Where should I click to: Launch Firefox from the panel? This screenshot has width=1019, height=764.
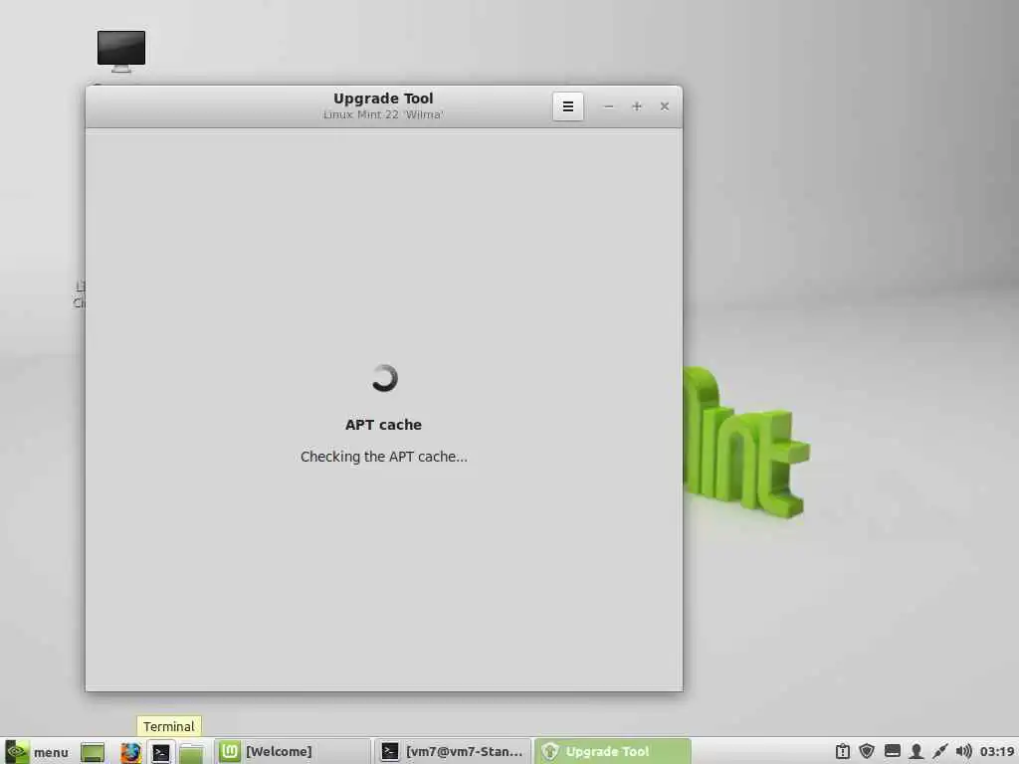[130, 752]
